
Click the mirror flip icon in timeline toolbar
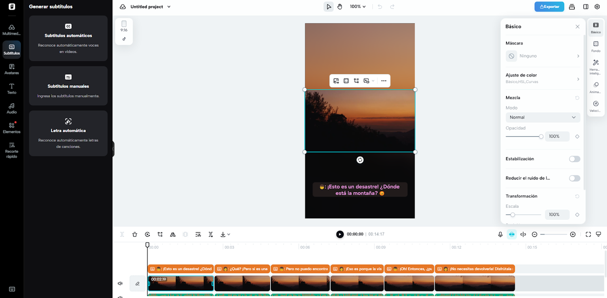coord(173,234)
